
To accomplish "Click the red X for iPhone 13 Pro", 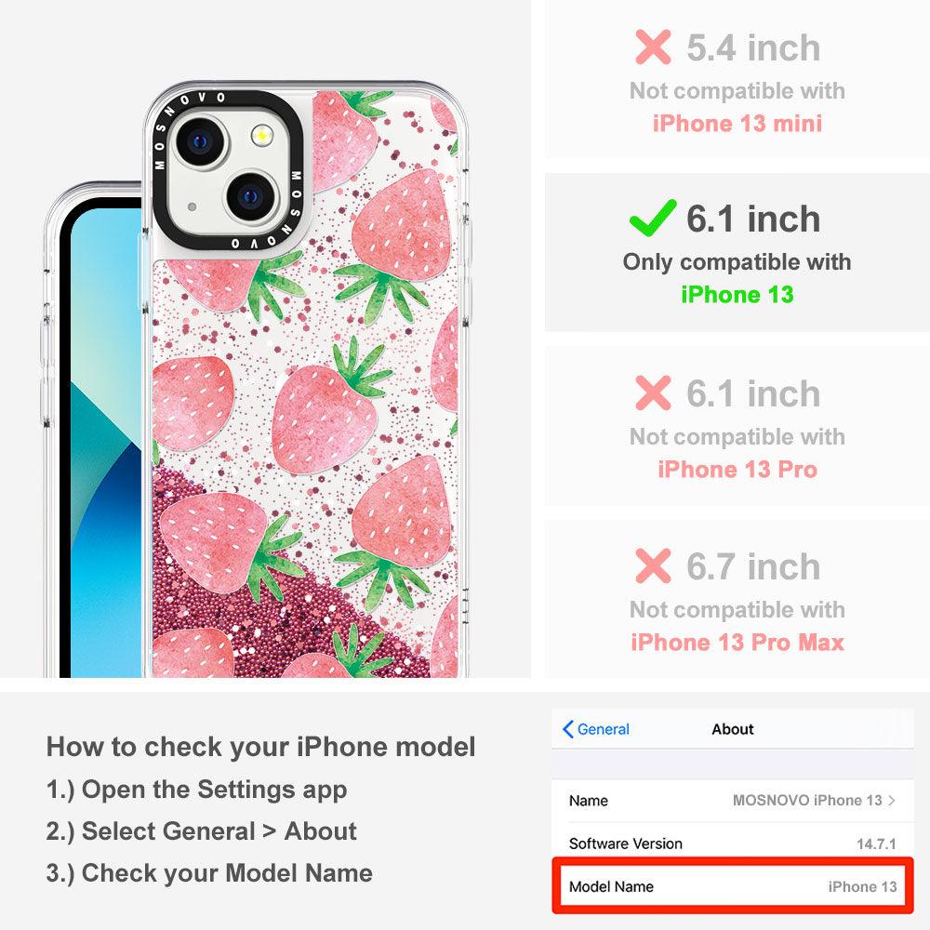I will pos(653,392).
